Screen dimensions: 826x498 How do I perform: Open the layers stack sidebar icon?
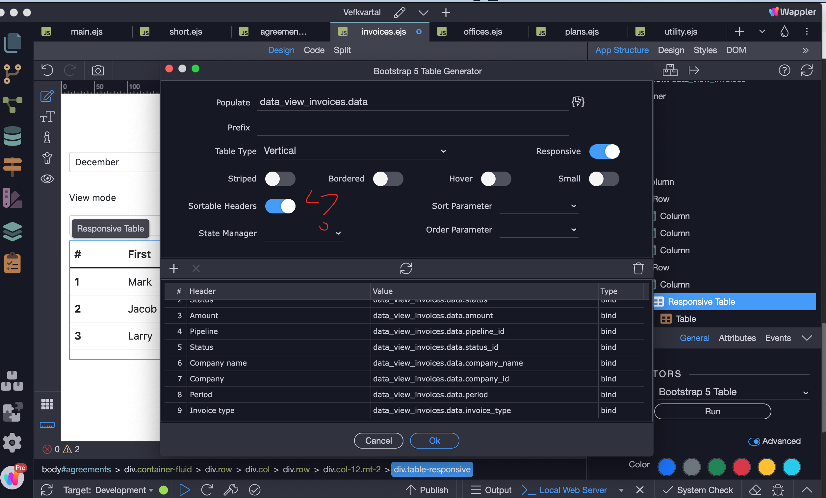13,232
